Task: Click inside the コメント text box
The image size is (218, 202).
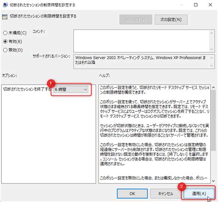Action: tap(141, 41)
